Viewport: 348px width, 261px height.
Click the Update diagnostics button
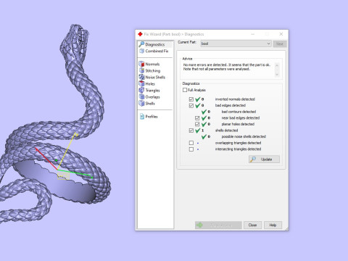point(264,159)
